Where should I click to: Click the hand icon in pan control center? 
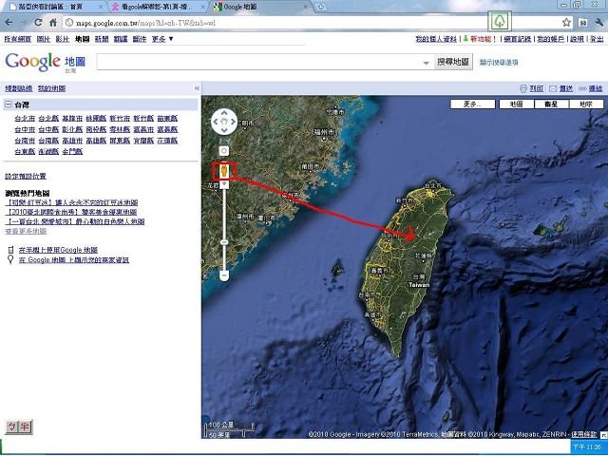(x=224, y=122)
